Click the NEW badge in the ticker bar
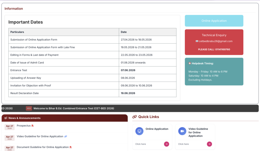This screenshot has height=151, width=260. click(29, 108)
